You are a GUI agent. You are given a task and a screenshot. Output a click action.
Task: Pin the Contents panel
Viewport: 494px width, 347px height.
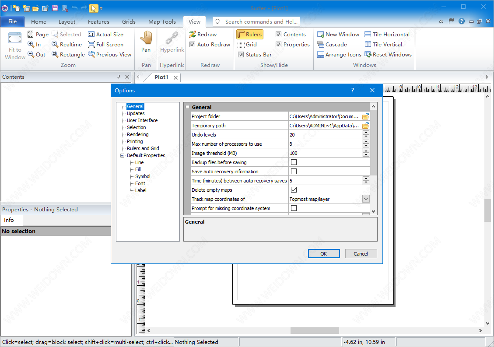[x=119, y=77]
